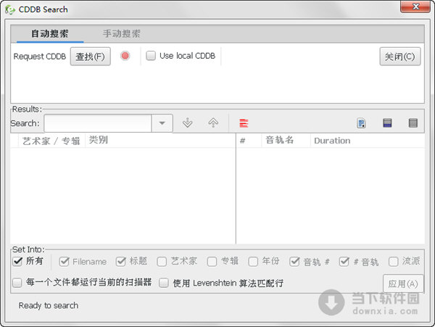Screen dimensions: 435x327
Task: Toggle the 音轨 # checkbox
Action: click(294, 261)
